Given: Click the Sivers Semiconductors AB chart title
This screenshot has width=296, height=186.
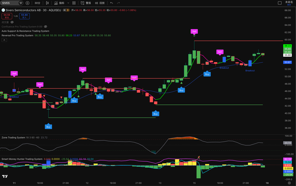Looking at the screenshot, I should [33, 10].
